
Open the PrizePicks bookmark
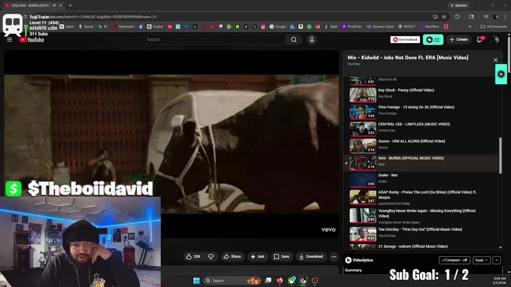352,27
